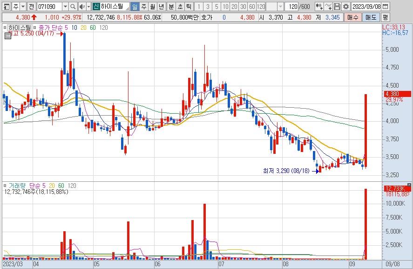Viewport: 413px width, 269px height.
Task: Switch to tick 틱 chart period
Action: [x=189, y=7]
